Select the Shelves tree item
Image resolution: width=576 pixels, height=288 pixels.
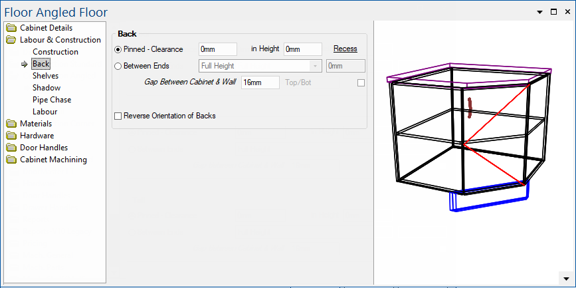[x=45, y=76]
